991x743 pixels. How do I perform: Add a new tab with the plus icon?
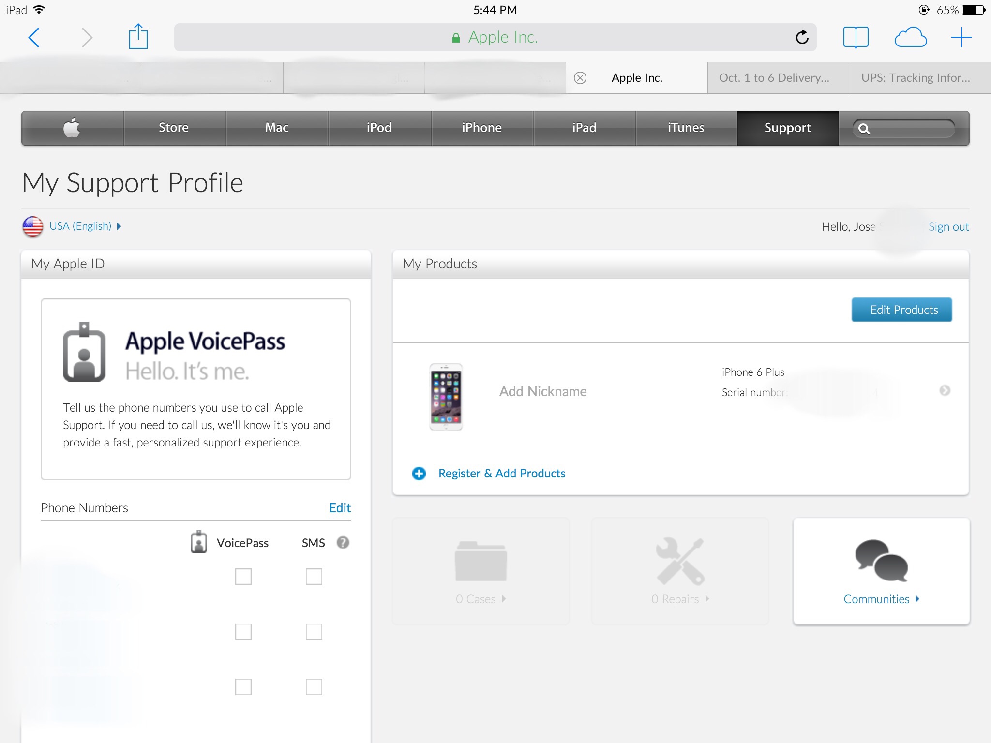click(x=961, y=37)
